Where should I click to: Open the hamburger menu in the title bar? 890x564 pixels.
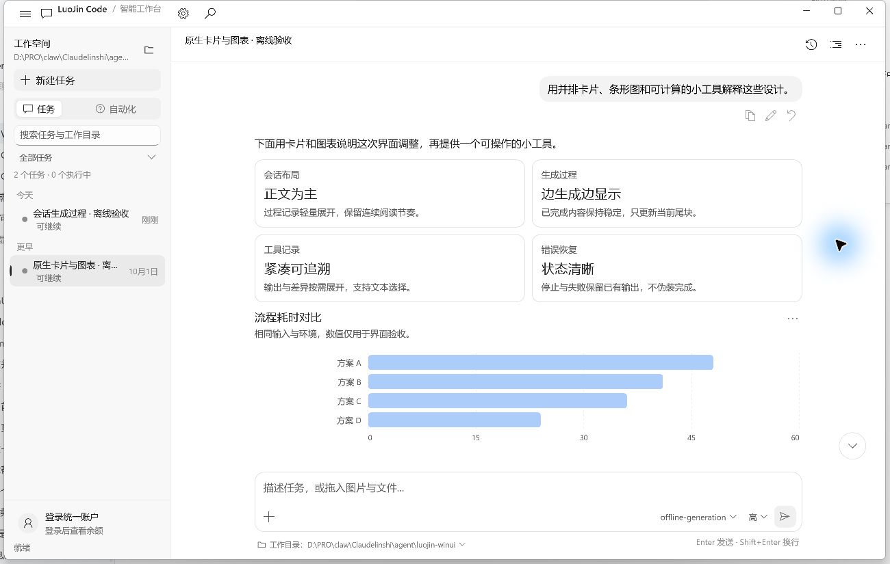tap(25, 14)
